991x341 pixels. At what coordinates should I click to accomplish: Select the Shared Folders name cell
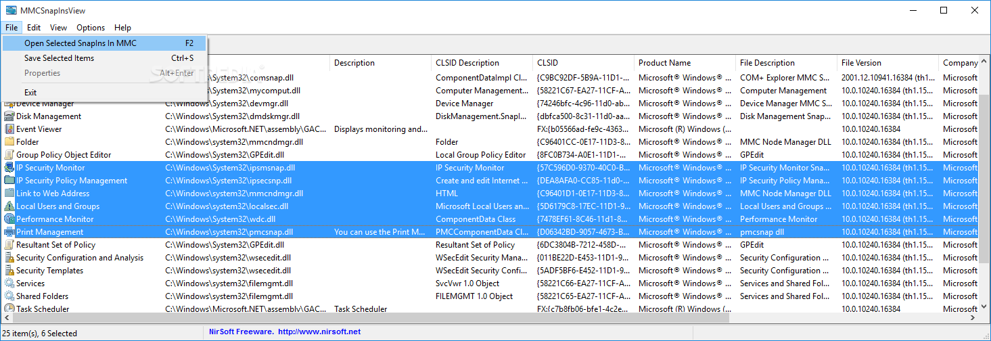pyautogui.click(x=42, y=296)
